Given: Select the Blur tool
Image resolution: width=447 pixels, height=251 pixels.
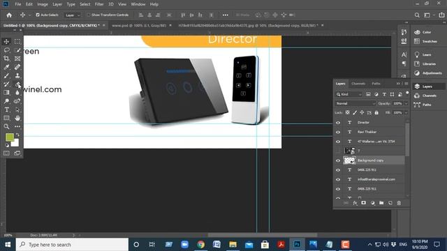Looking at the screenshot, I should [17, 93].
